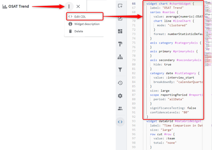Click the confidenceLevels: "80" line
Screen dimensions: 212x150
point(169,112)
